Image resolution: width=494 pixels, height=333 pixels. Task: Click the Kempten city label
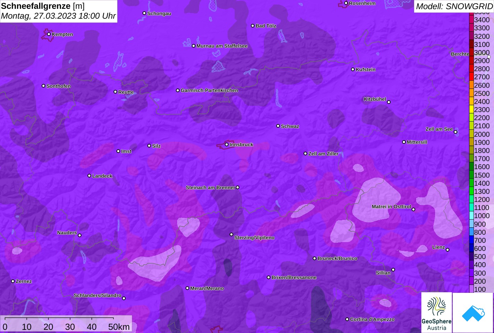(62, 34)
